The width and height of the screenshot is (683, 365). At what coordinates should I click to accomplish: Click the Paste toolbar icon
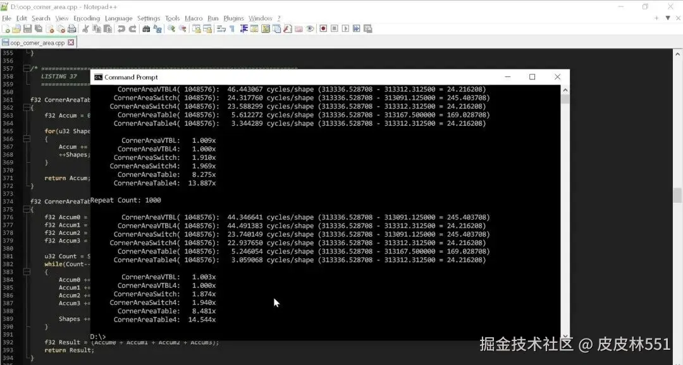pyautogui.click(x=108, y=28)
